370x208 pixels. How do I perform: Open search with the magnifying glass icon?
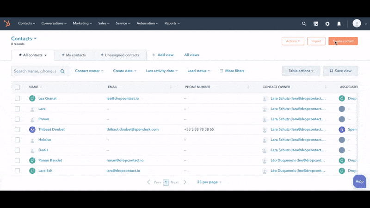pyautogui.click(x=304, y=24)
